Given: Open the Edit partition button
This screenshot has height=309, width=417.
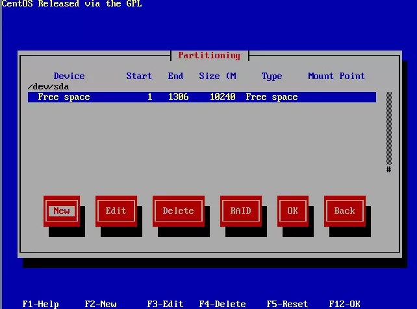Looking at the screenshot, I should click(x=116, y=211).
